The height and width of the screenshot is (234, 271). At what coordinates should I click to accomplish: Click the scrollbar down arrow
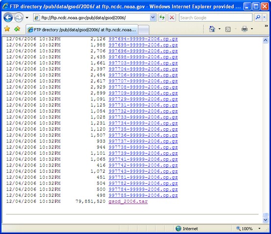click(265, 220)
